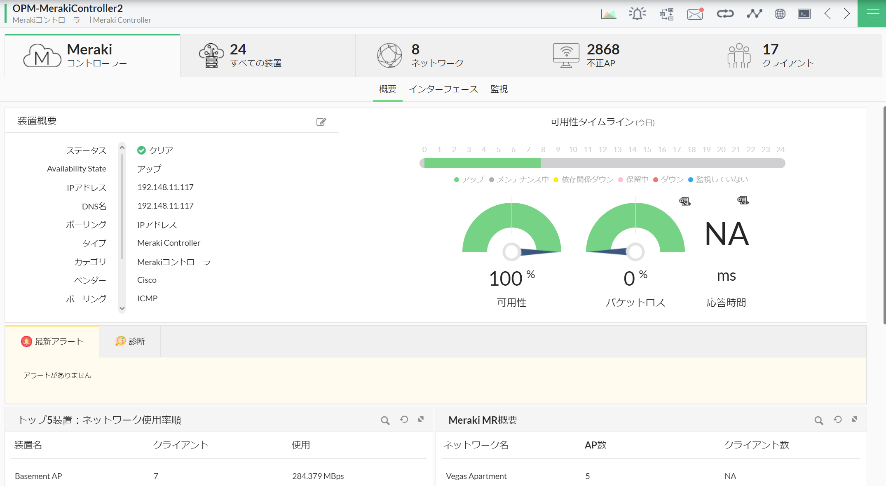Expand the Meraki MR概要 panel to full screen
Viewport: 886px width, 486px height.
click(855, 420)
